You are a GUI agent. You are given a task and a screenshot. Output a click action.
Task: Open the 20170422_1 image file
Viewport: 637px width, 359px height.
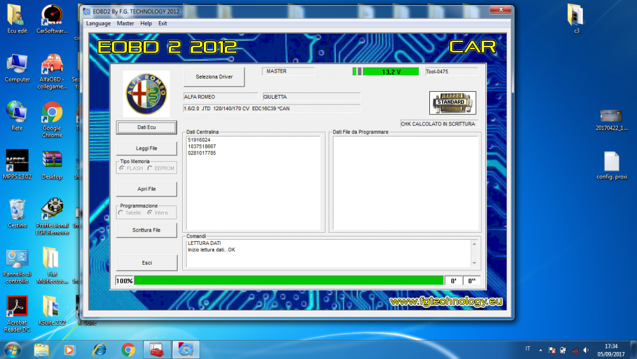click(x=612, y=121)
